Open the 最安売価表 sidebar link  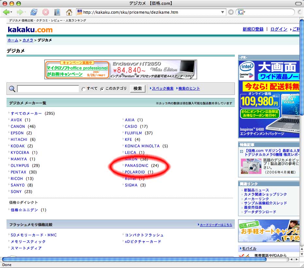coord(253,207)
